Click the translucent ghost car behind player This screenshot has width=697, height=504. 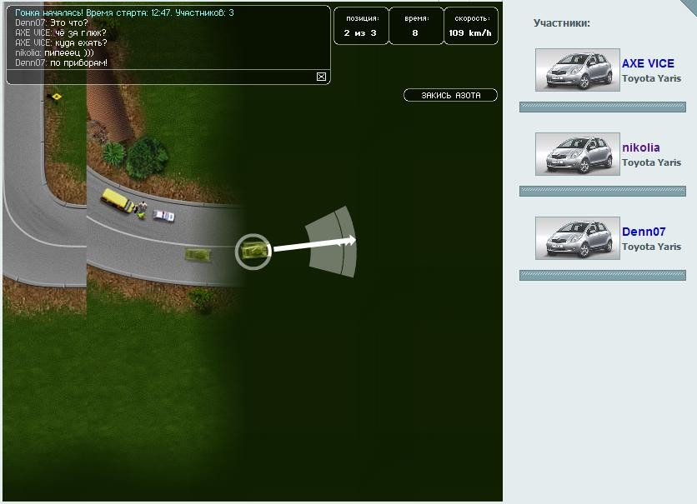coord(198,252)
